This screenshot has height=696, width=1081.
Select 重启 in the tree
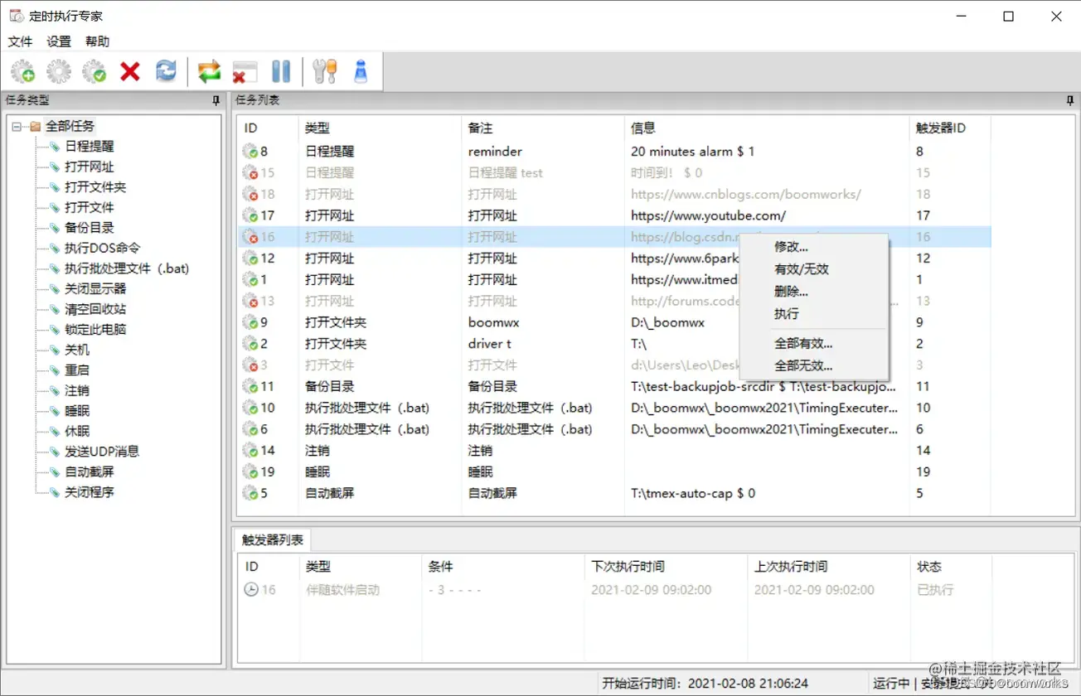coord(77,370)
